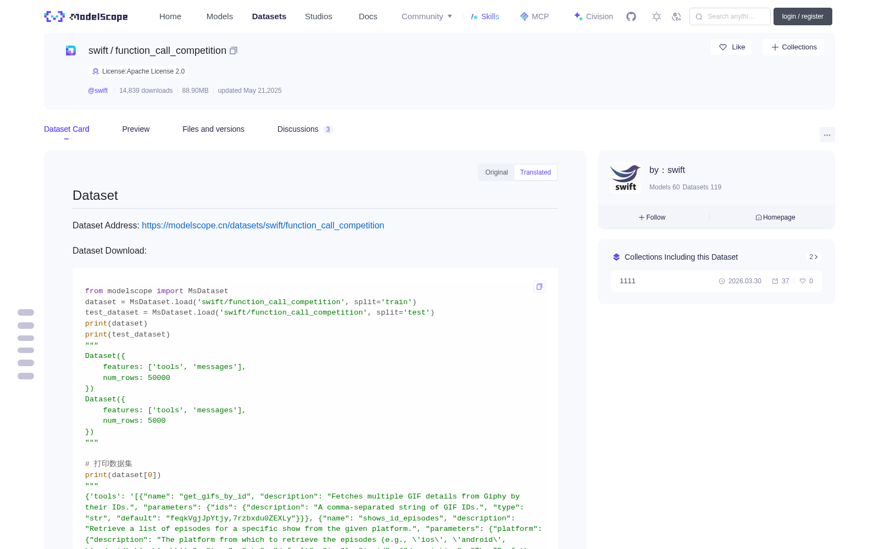879x549 pixels.
Task: Follow the swift organization
Action: pyautogui.click(x=652, y=217)
